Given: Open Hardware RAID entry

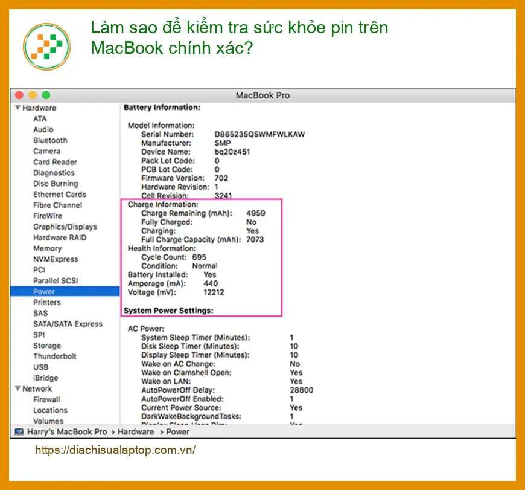Looking at the screenshot, I should click(60, 237).
